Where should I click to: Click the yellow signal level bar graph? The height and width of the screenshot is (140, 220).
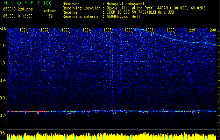(112, 136)
